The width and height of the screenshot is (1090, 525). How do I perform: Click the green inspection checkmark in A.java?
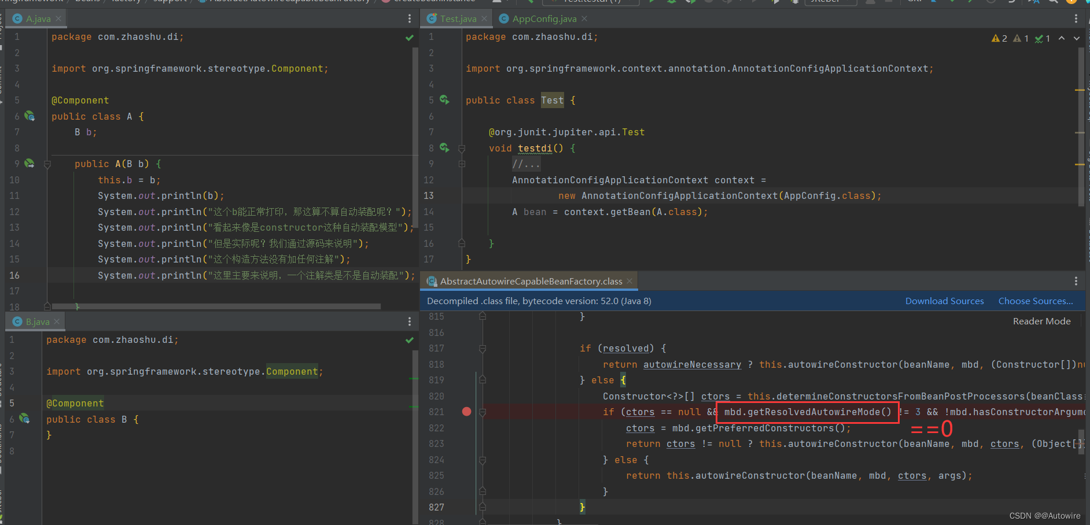[x=410, y=38]
